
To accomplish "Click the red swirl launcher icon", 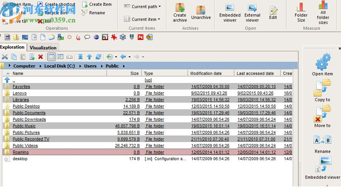I will [x=78, y=37].
